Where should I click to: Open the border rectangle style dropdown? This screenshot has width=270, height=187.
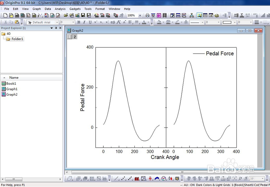pos(235,22)
